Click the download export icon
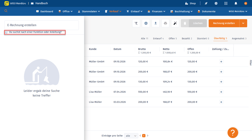 156,23
